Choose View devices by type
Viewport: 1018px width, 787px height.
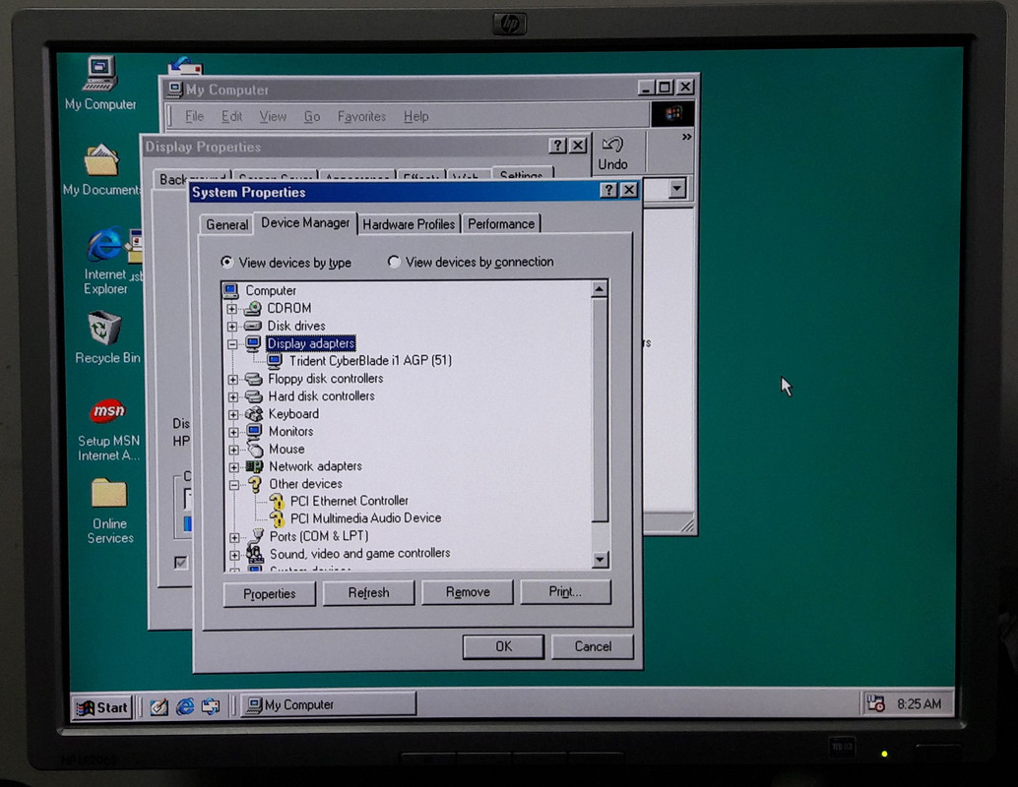(226, 262)
